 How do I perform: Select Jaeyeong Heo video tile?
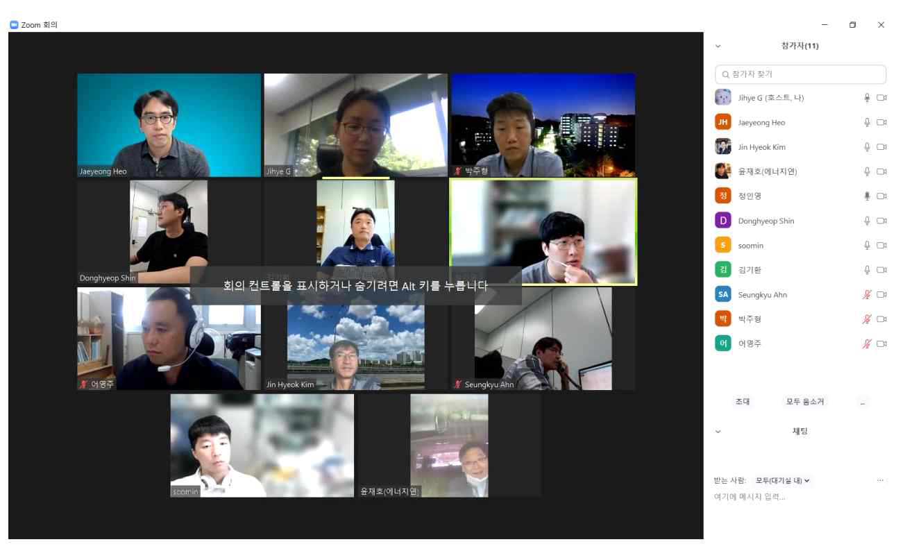coord(169,126)
